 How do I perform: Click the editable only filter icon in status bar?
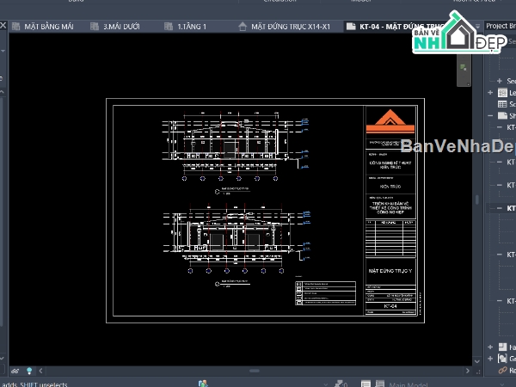tap(339, 384)
